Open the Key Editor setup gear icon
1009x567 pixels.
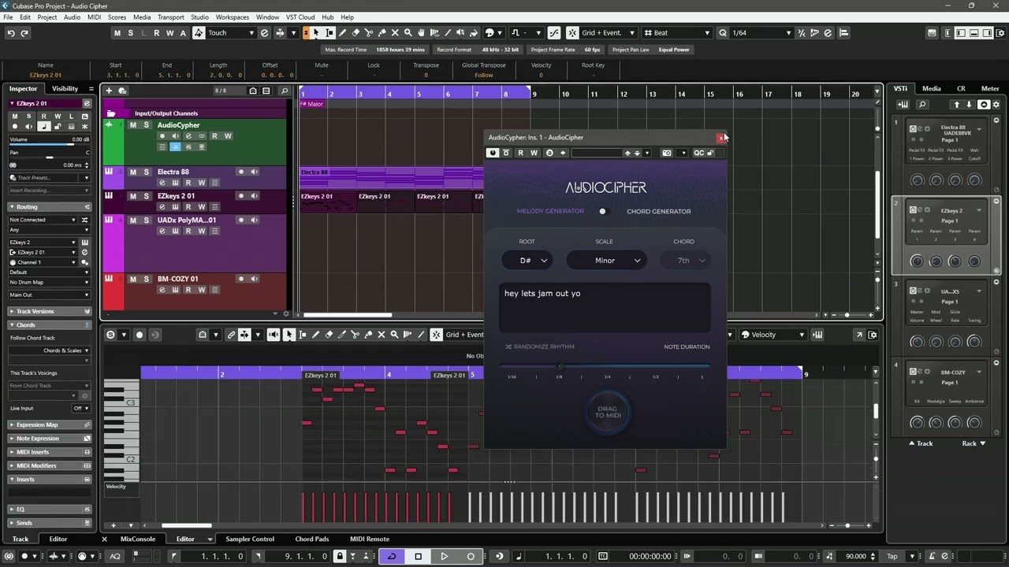click(873, 335)
